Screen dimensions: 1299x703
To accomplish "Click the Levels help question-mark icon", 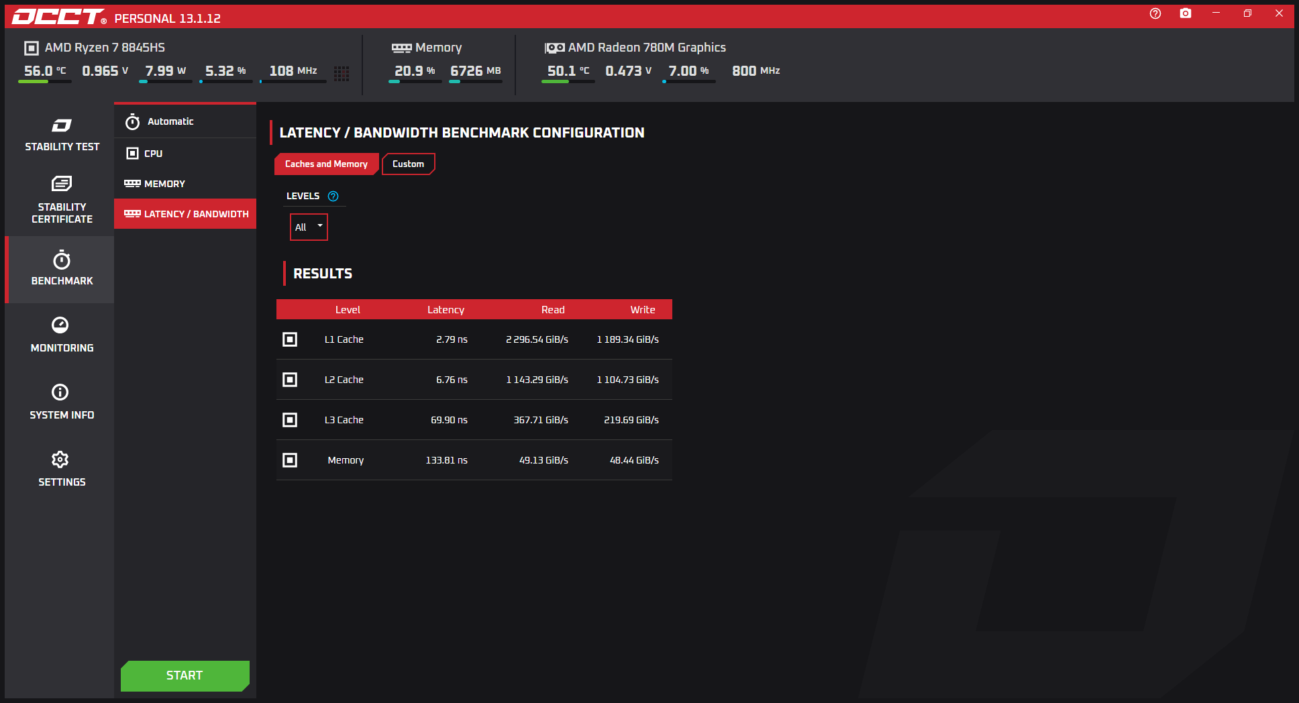I will tap(333, 196).
